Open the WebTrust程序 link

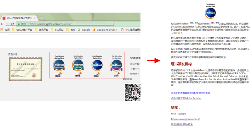[x=179, y=114]
